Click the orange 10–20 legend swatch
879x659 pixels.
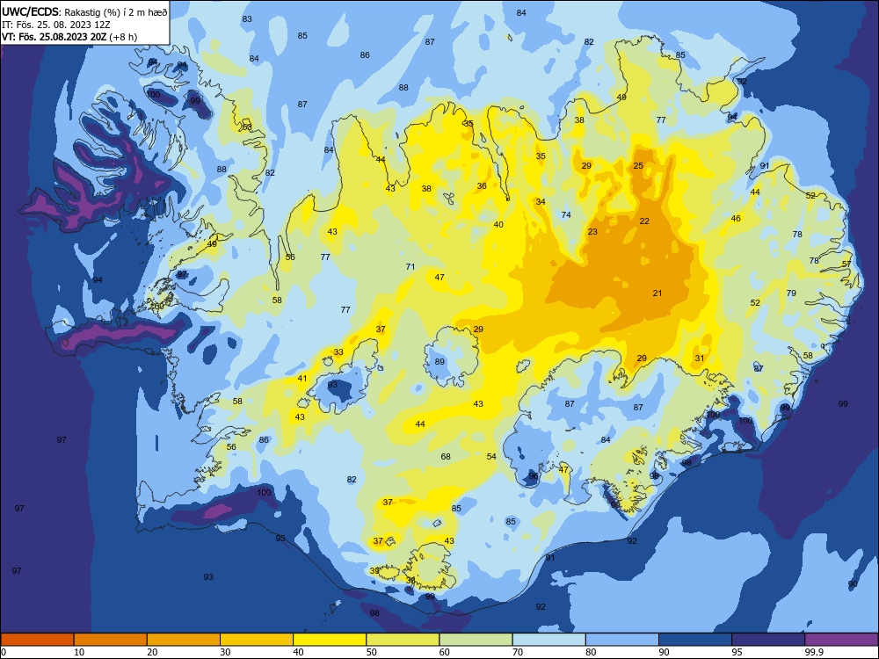[x=111, y=640]
